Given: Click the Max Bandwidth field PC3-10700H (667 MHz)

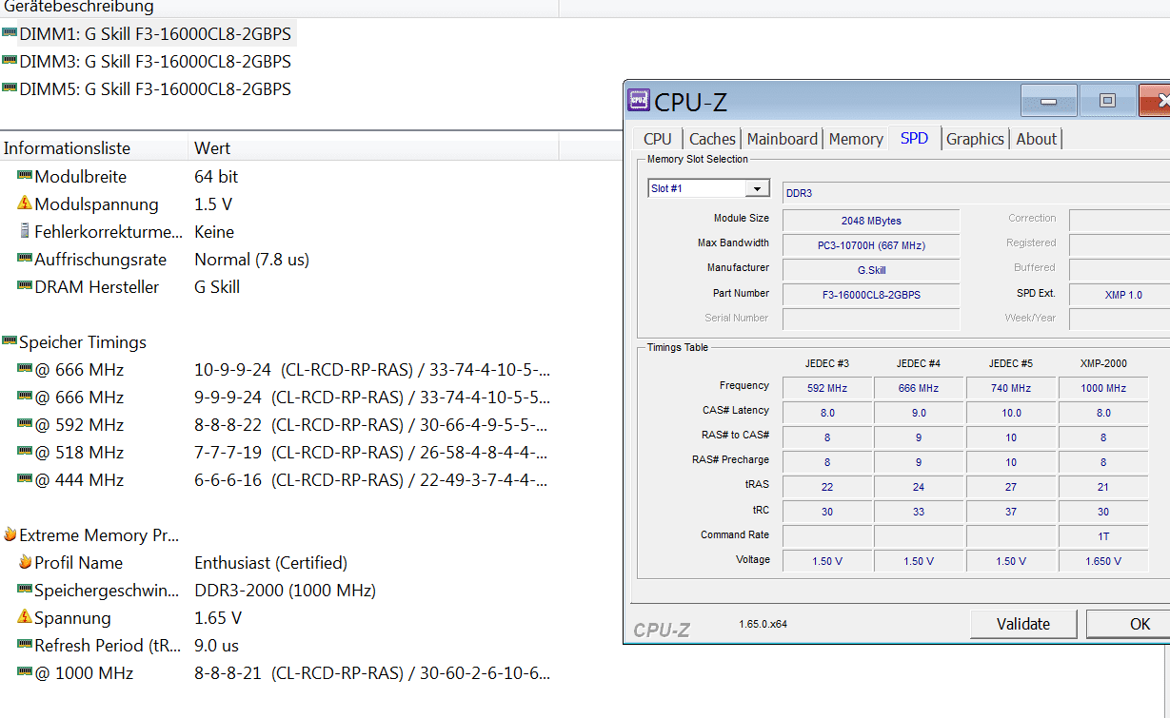Looking at the screenshot, I should 871,245.
